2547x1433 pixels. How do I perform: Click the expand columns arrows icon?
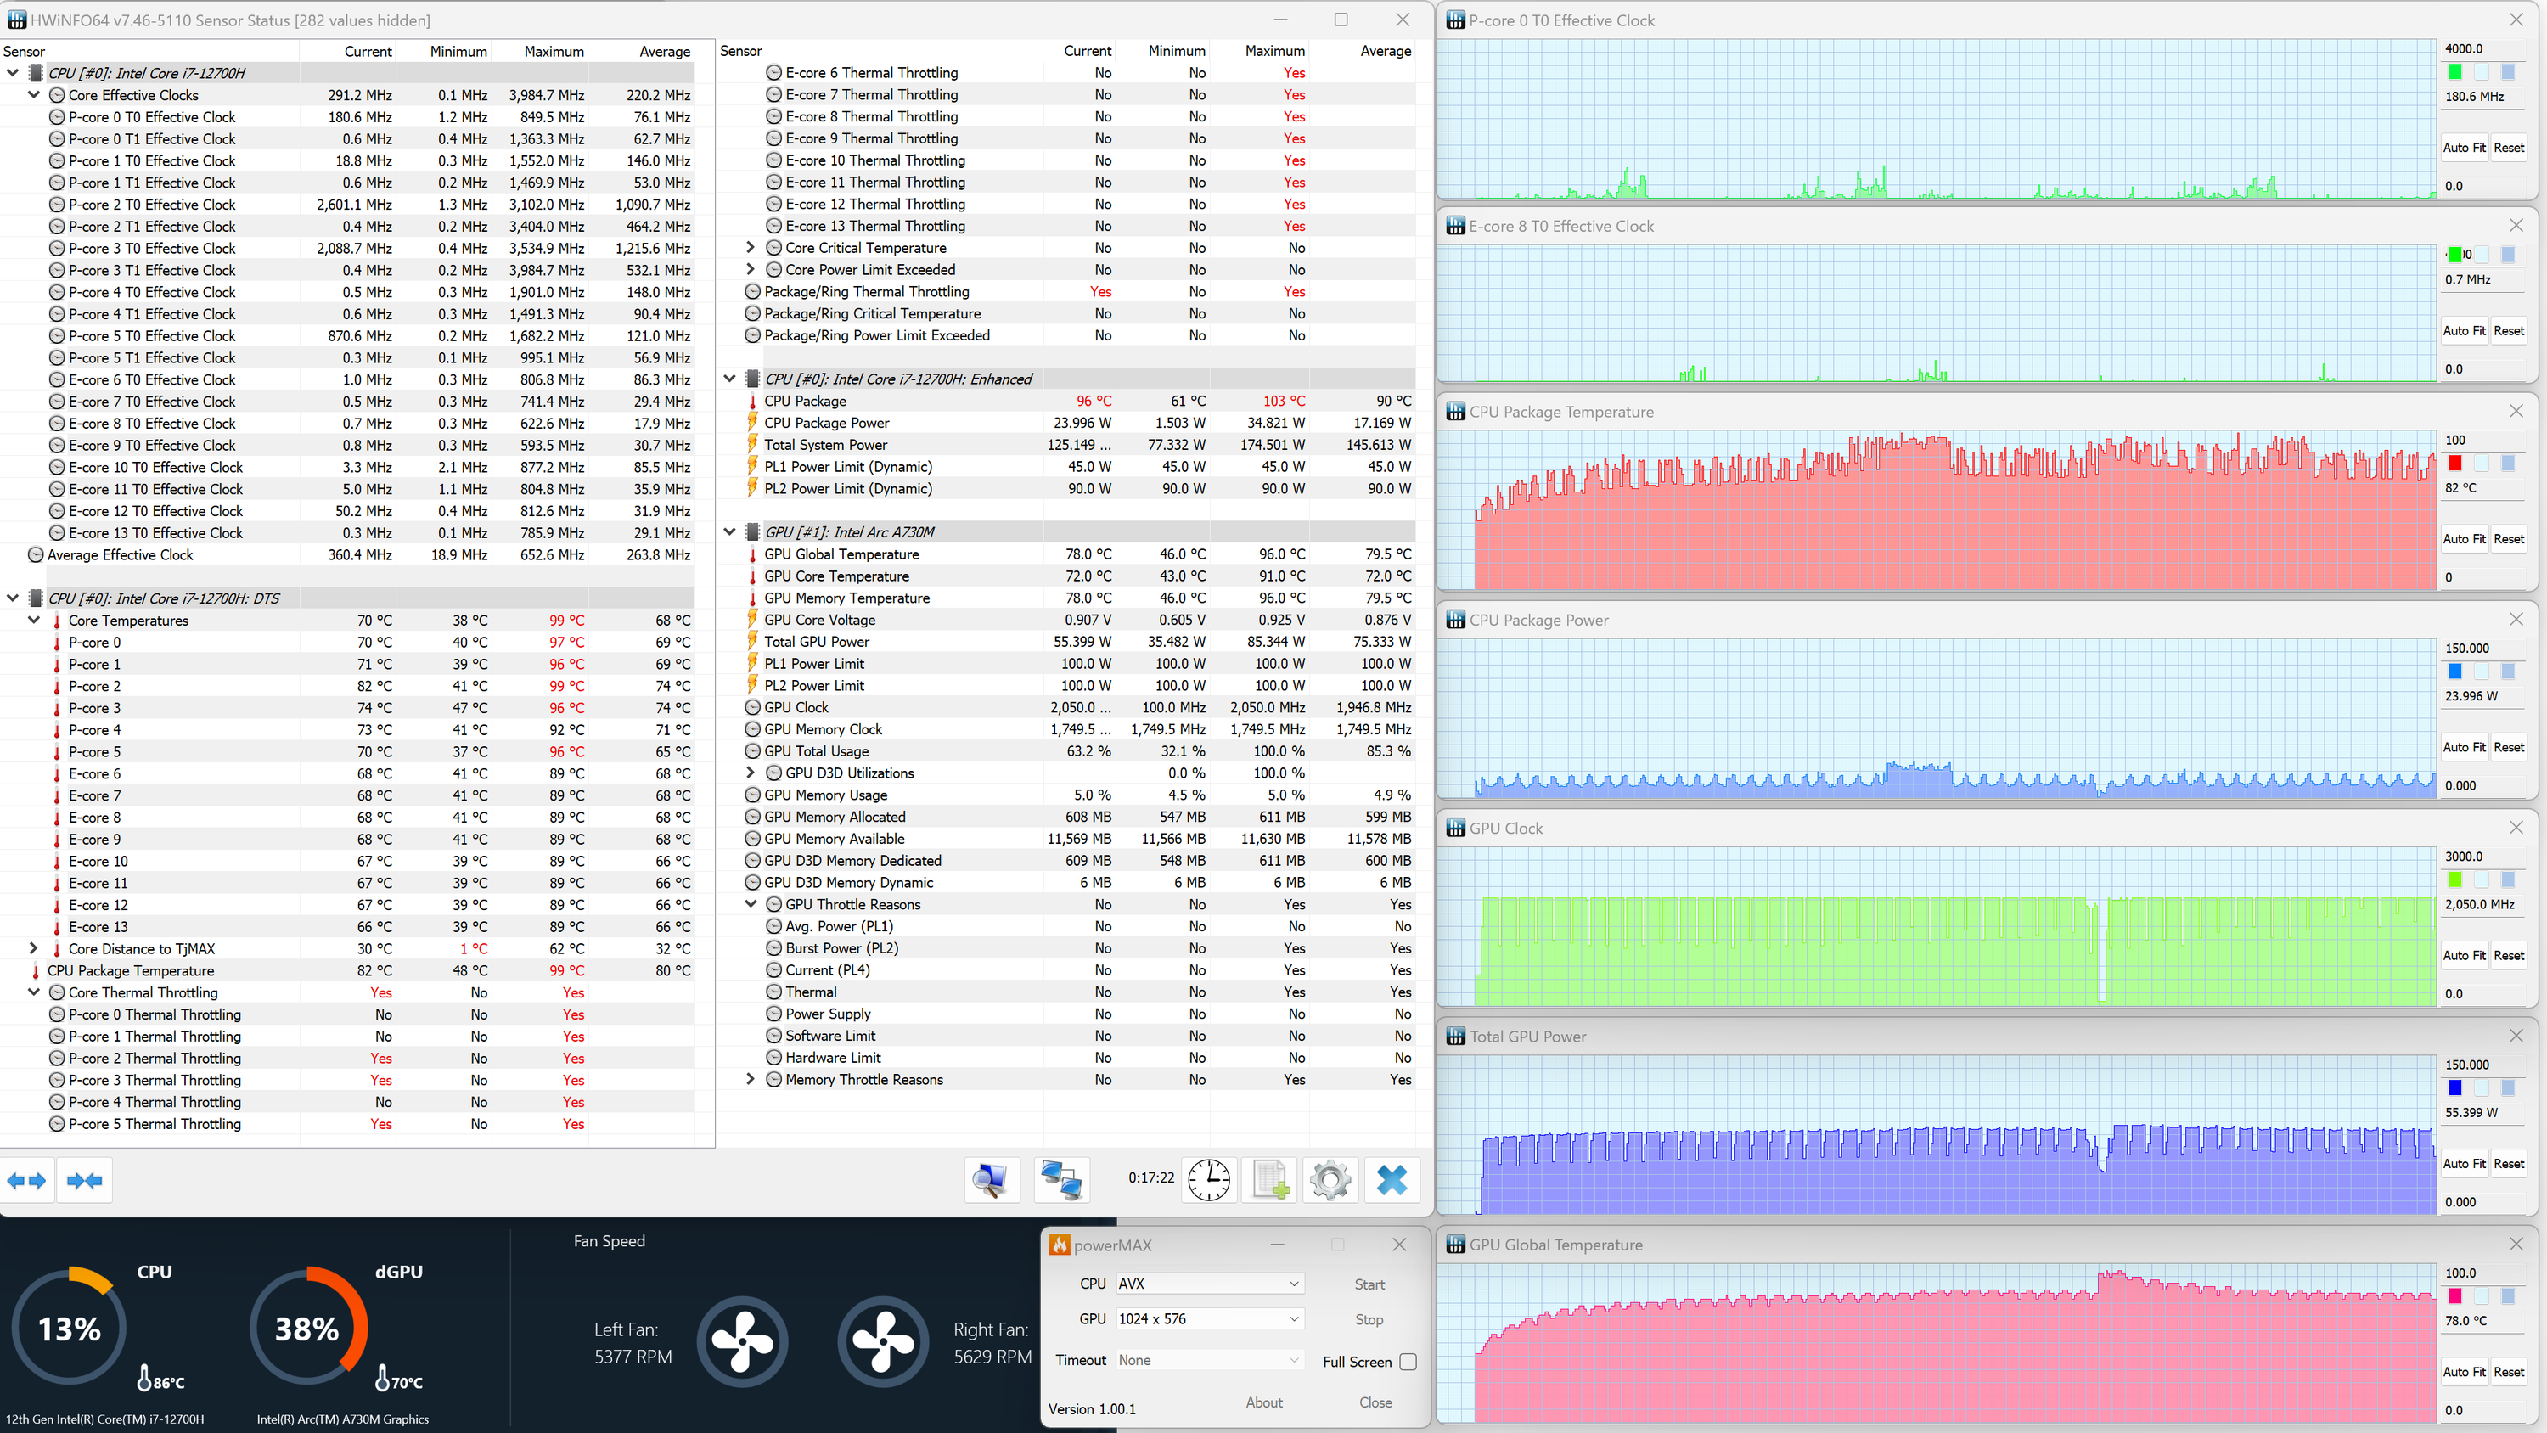click(x=26, y=1180)
